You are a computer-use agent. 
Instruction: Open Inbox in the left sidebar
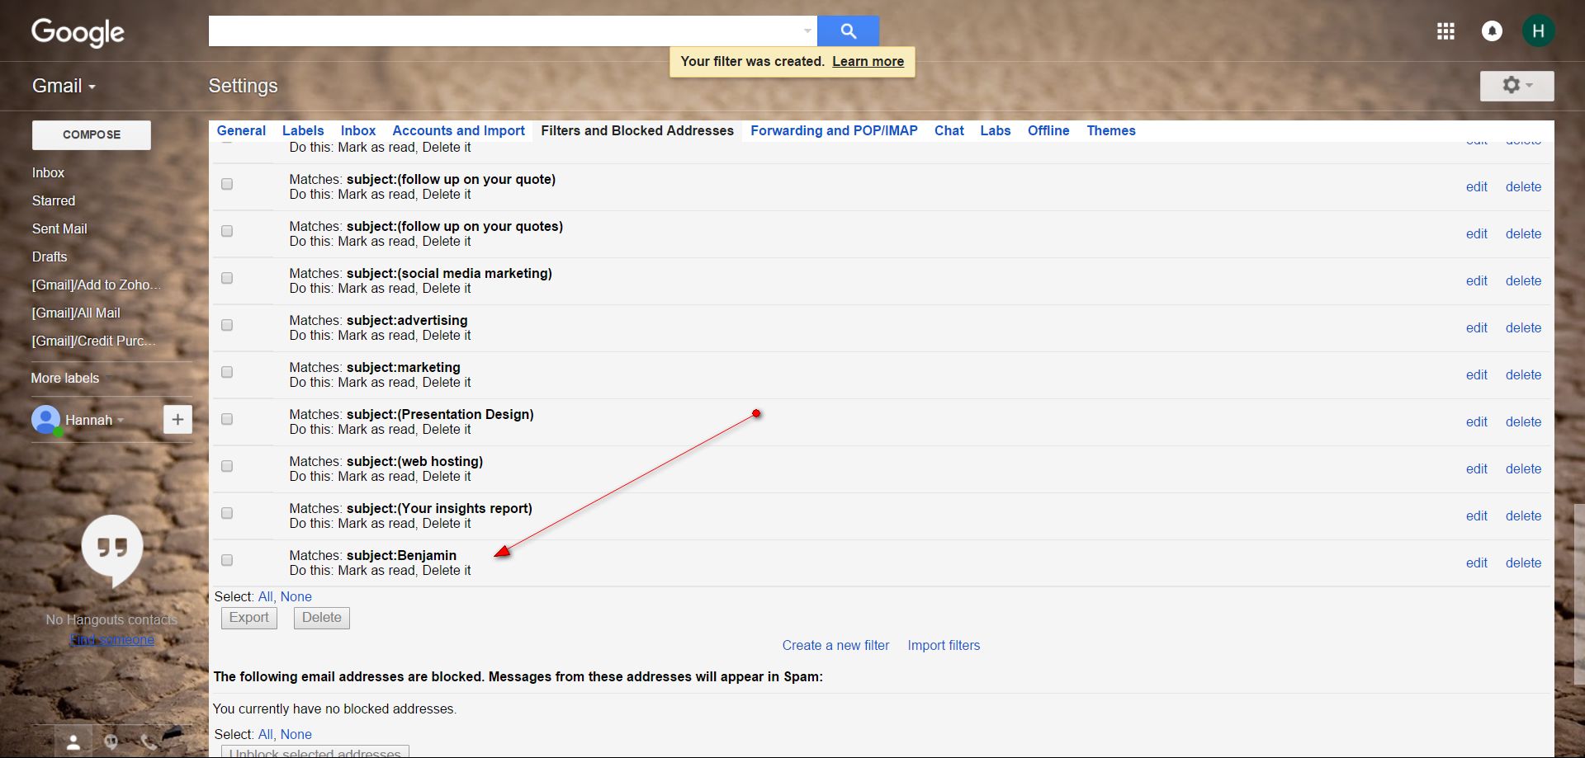click(48, 172)
